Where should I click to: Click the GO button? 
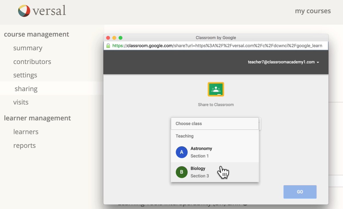coord(300,192)
